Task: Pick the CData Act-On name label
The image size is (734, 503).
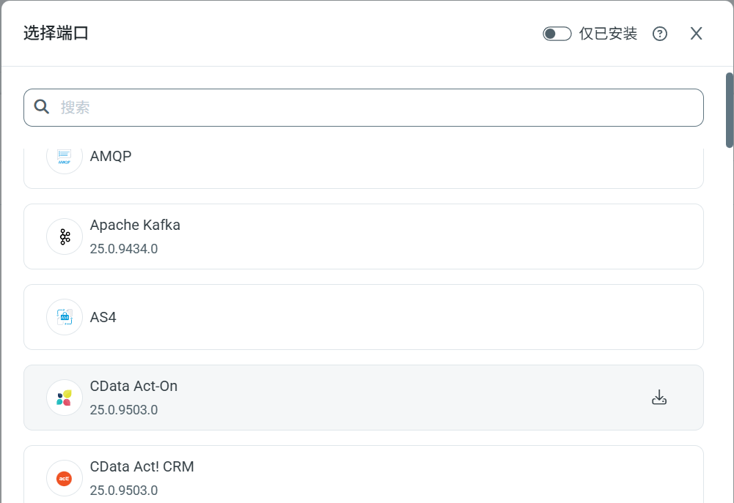Action: pos(133,386)
